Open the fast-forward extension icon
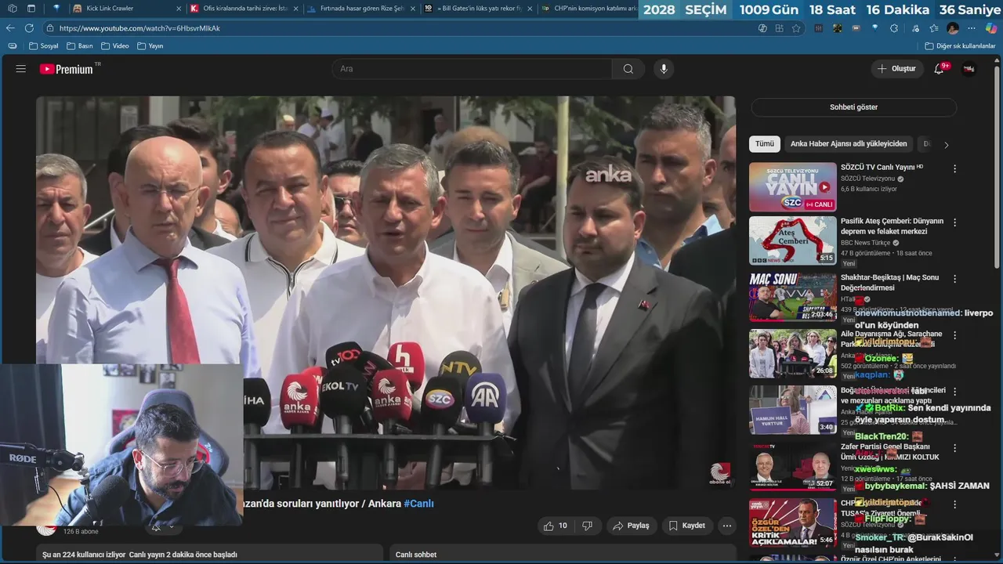 pos(856,28)
